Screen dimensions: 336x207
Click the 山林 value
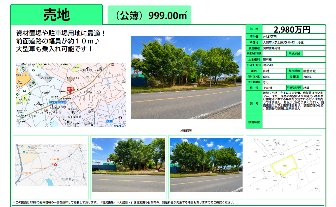coord(266,71)
